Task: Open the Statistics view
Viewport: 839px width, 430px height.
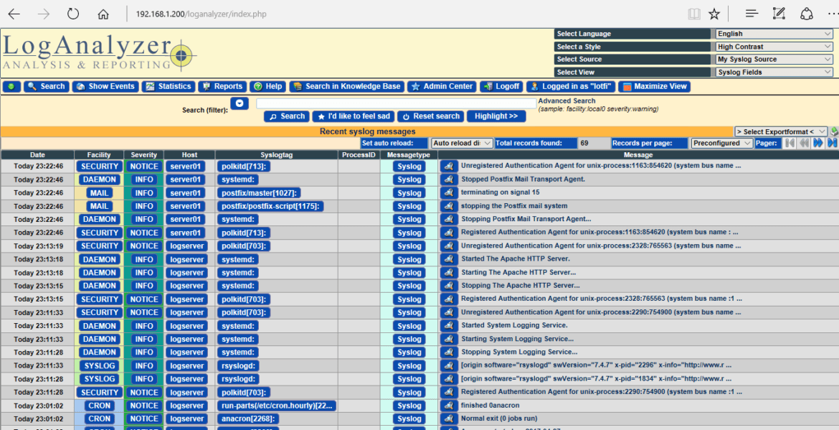Action: pyautogui.click(x=169, y=86)
